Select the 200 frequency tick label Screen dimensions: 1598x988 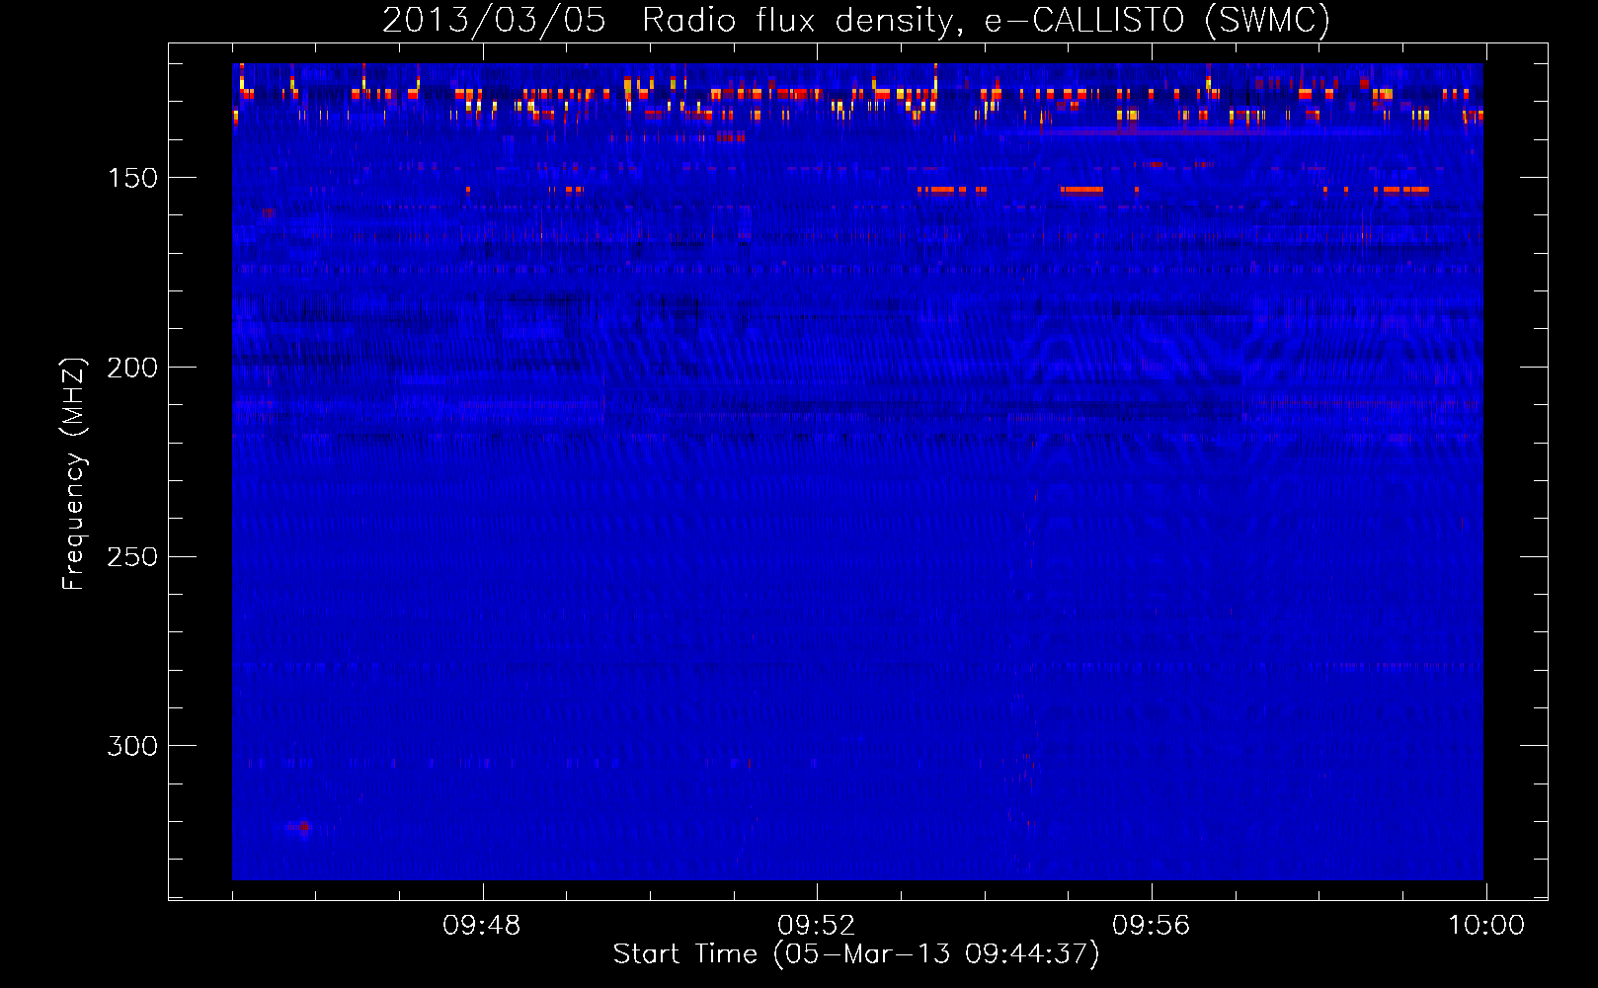tap(132, 368)
